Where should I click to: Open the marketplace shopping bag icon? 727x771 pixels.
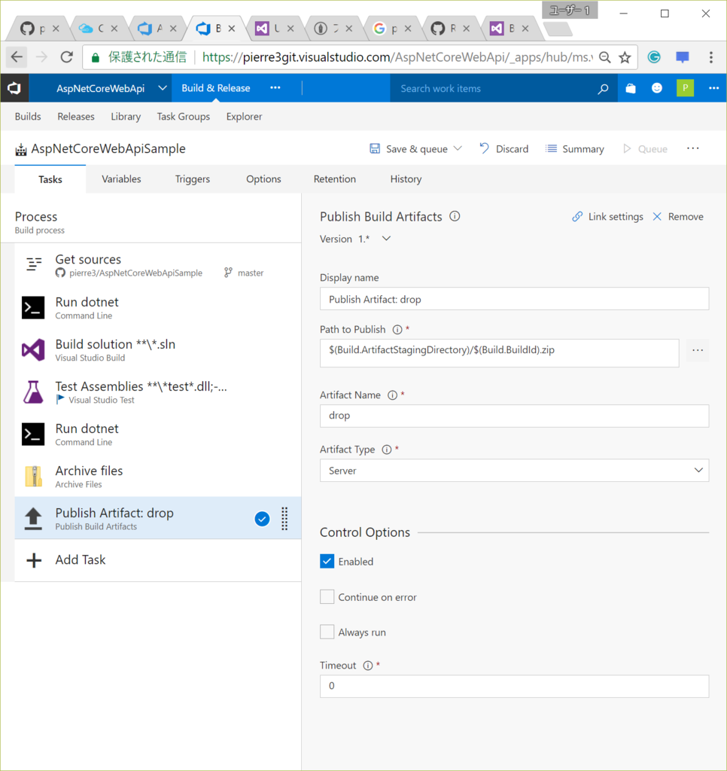coord(630,89)
